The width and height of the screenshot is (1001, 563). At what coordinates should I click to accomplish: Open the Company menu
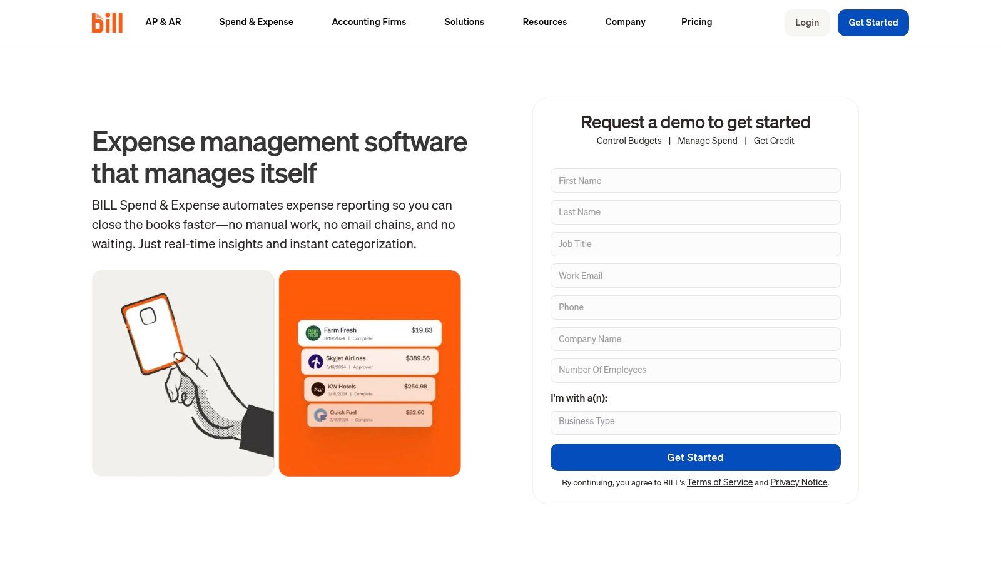pos(626,22)
